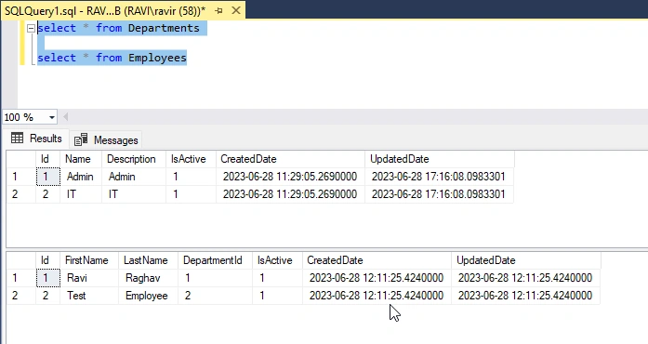The height and width of the screenshot is (344, 648).
Task: Collapse the query outline block
Action: coord(31,28)
